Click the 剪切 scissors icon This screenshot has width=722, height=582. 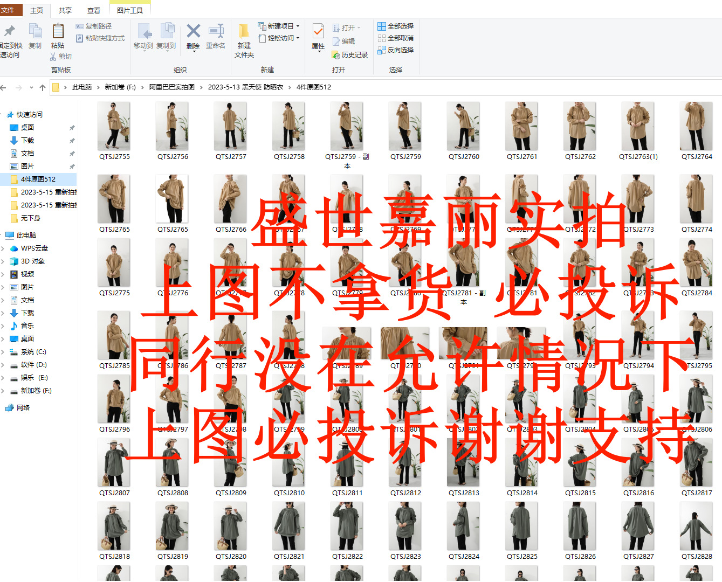(x=53, y=57)
